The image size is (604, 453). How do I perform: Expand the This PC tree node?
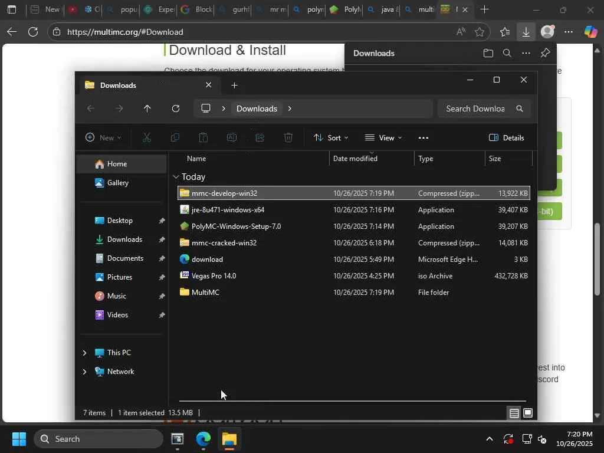click(x=84, y=353)
